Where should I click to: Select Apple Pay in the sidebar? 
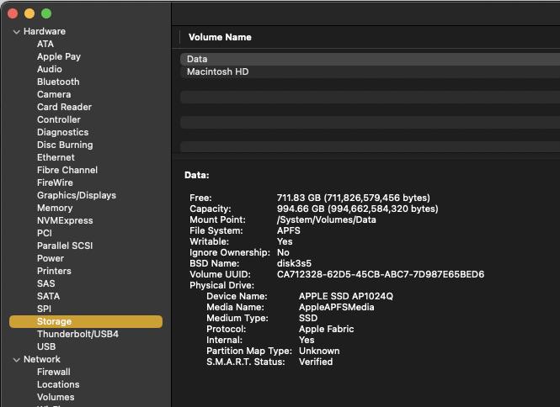pos(59,56)
